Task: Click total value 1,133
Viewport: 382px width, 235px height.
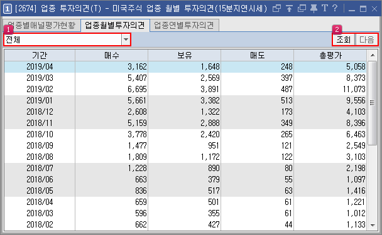Action: point(356,225)
